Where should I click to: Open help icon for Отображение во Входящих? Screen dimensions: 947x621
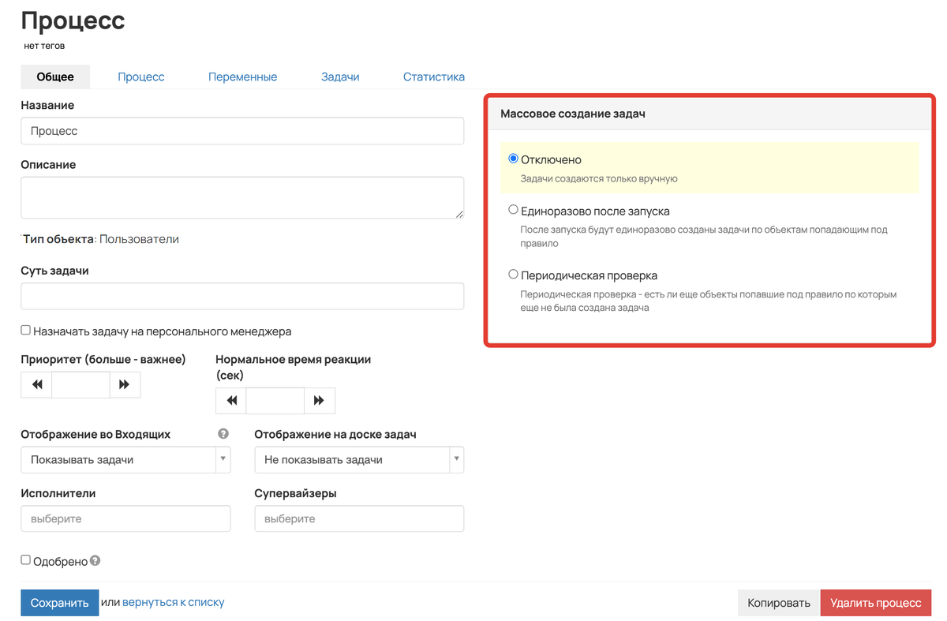coord(223,434)
